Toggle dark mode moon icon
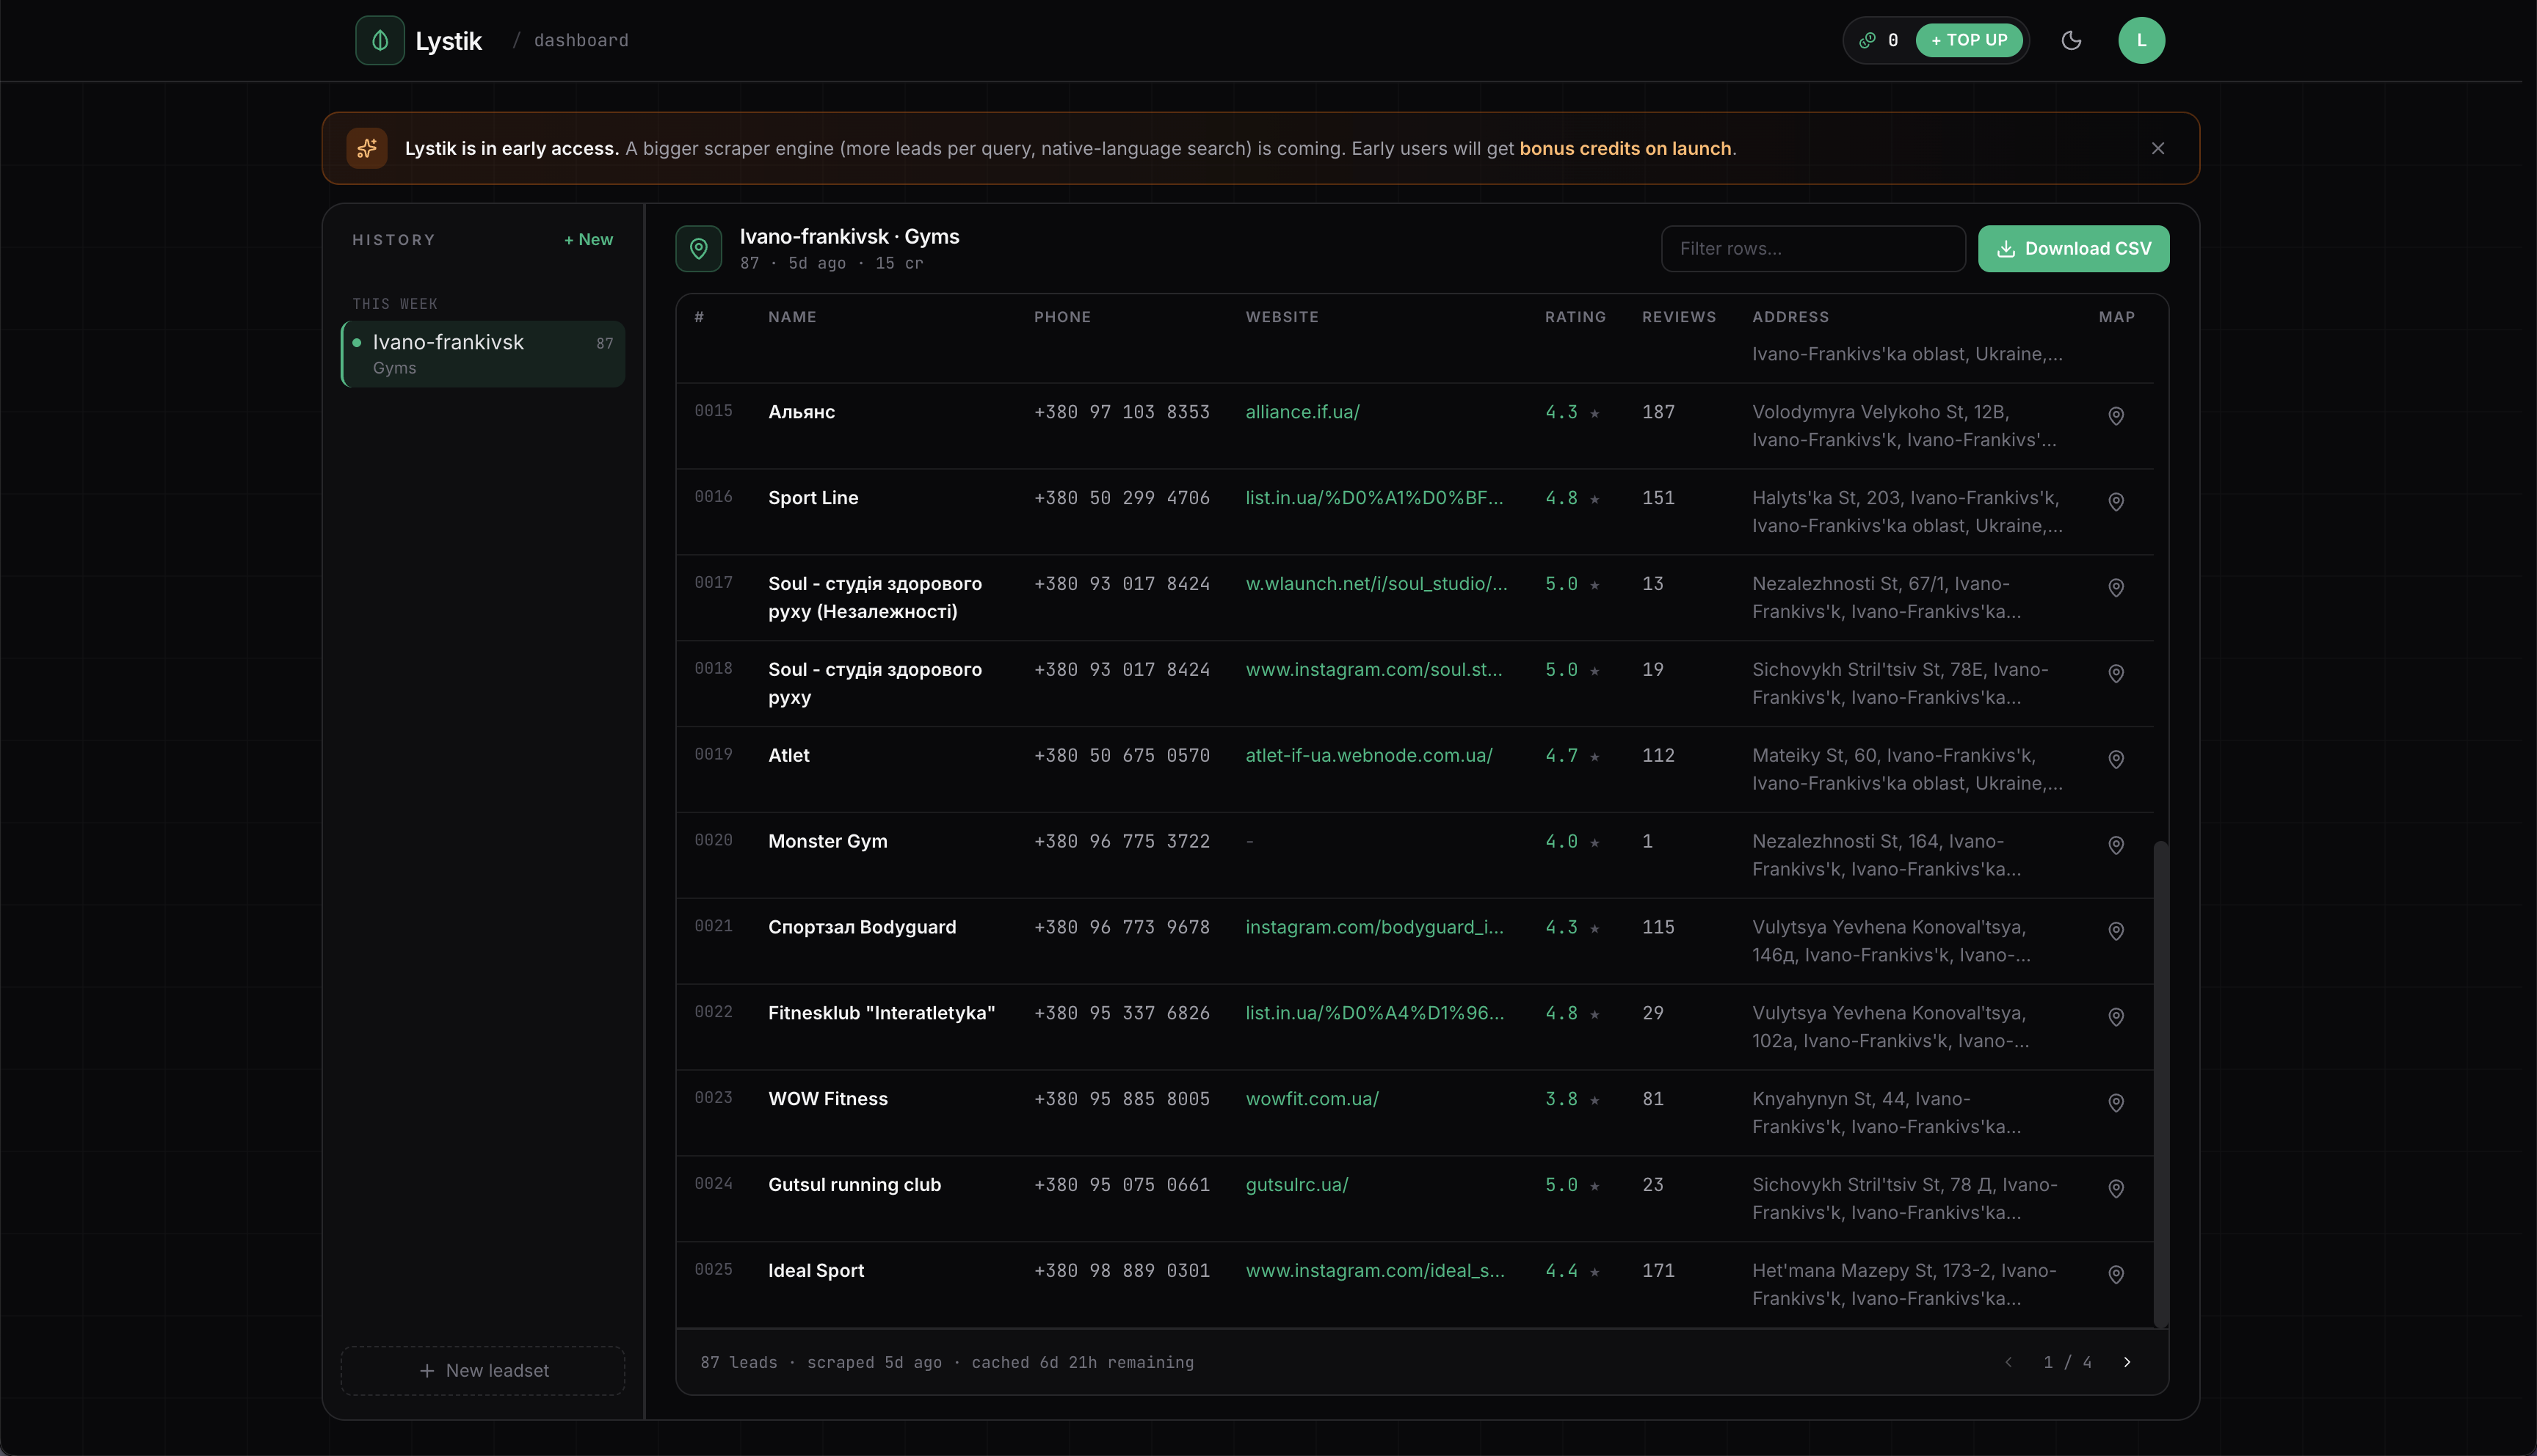The image size is (2537, 1456). pos(2071,40)
